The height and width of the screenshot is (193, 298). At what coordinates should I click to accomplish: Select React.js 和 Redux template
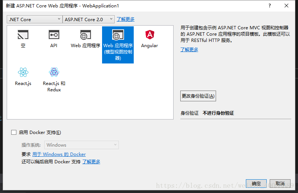(x=54, y=80)
